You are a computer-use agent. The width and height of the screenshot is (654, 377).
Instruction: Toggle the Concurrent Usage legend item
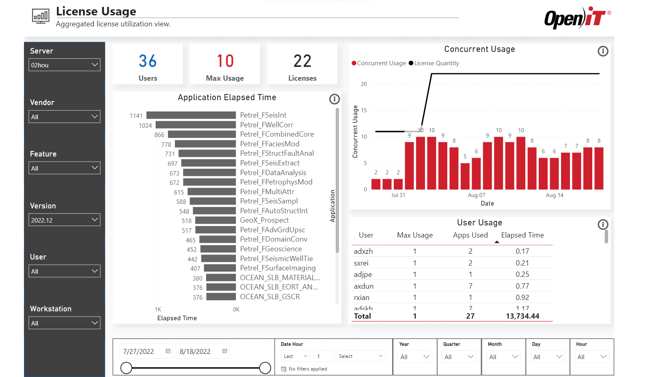point(378,63)
